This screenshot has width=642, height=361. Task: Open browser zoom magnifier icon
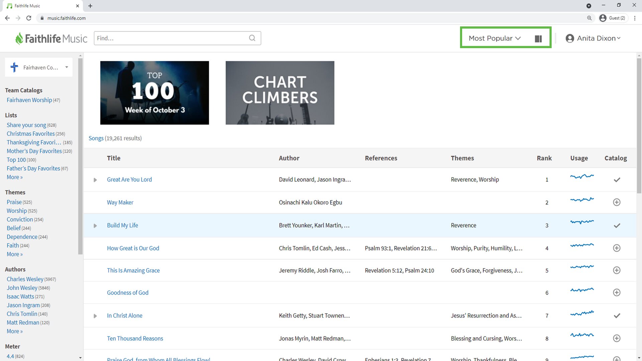pyautogui.click(x=589, y=18)
